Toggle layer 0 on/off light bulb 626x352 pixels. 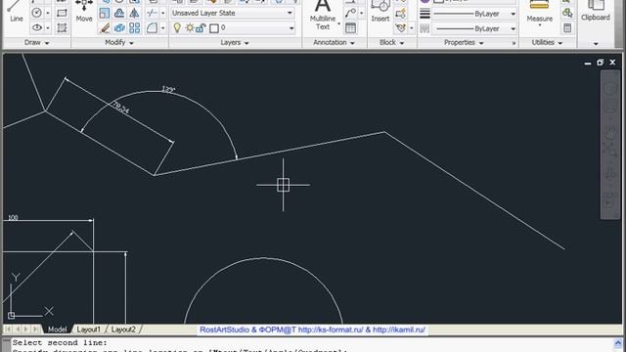(177, 28)
